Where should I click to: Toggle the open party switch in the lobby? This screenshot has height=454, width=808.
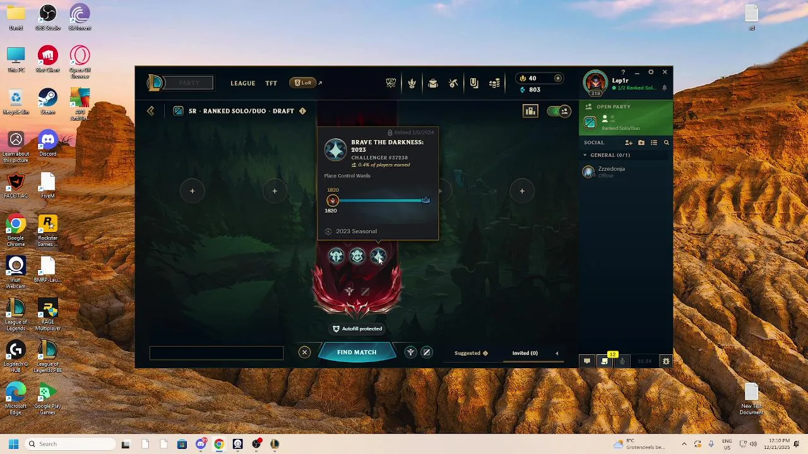[559, 111]
